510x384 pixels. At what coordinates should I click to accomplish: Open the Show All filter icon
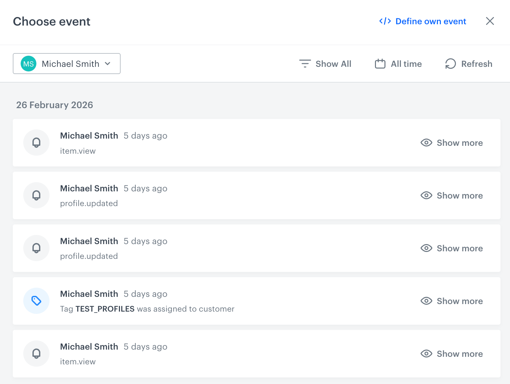(304, 64)
